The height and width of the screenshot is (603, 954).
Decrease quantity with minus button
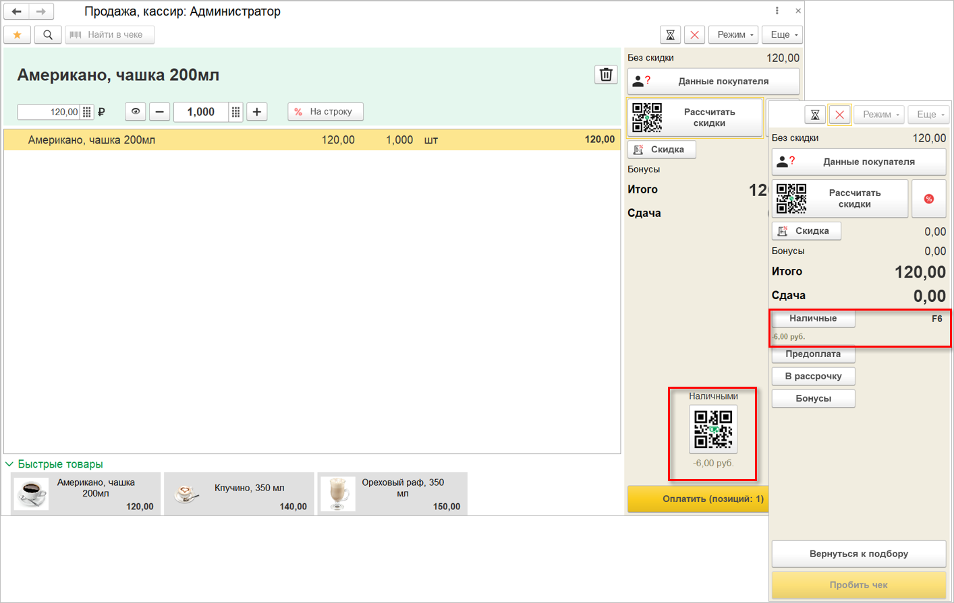(x=159, y=112)
